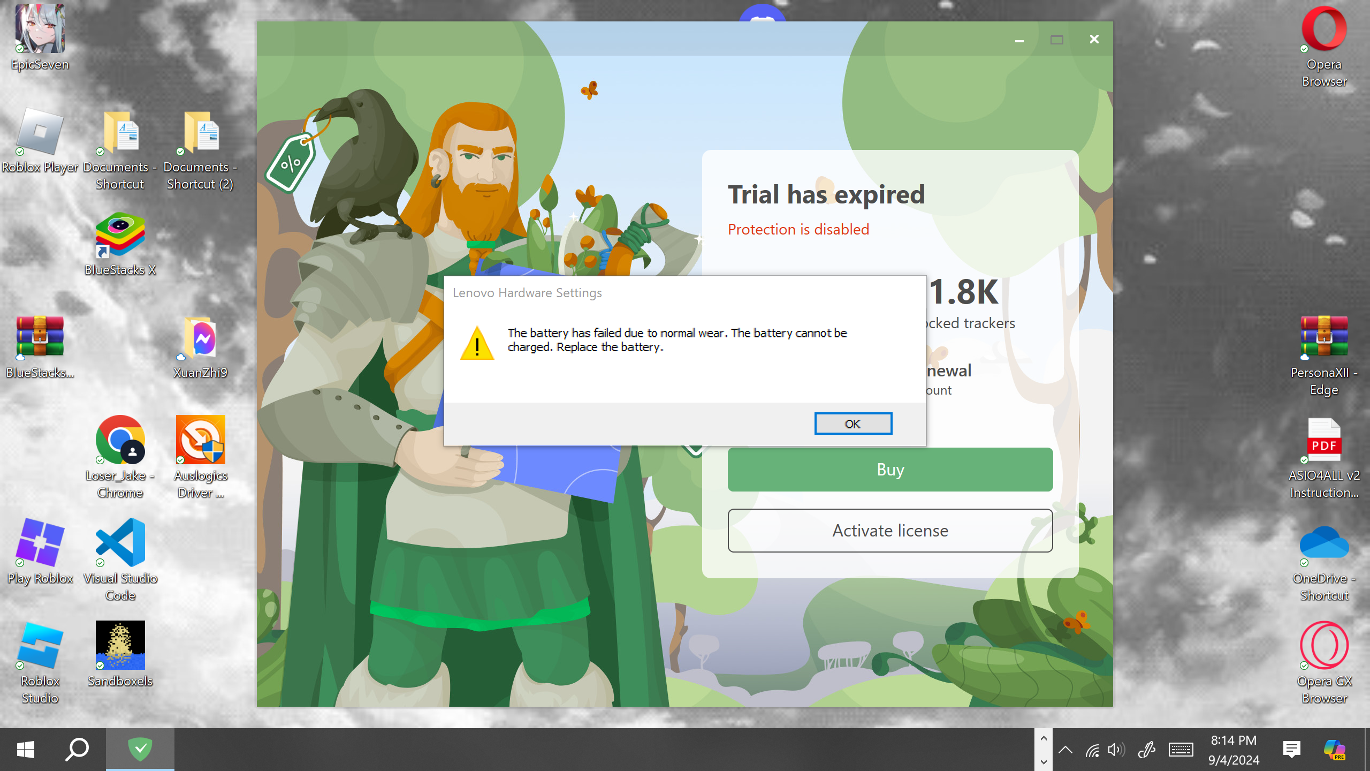This screenshot has height=771, width=1370.
Task: Open the touch keyboard tray icon
Action: (x=1181, y=750)
